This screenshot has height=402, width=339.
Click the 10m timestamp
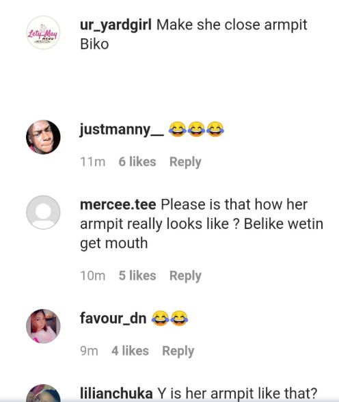tap(93, 276)
